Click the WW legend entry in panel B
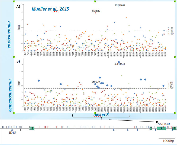This screenshot has width=177, height=145. (x=170, y=88)
